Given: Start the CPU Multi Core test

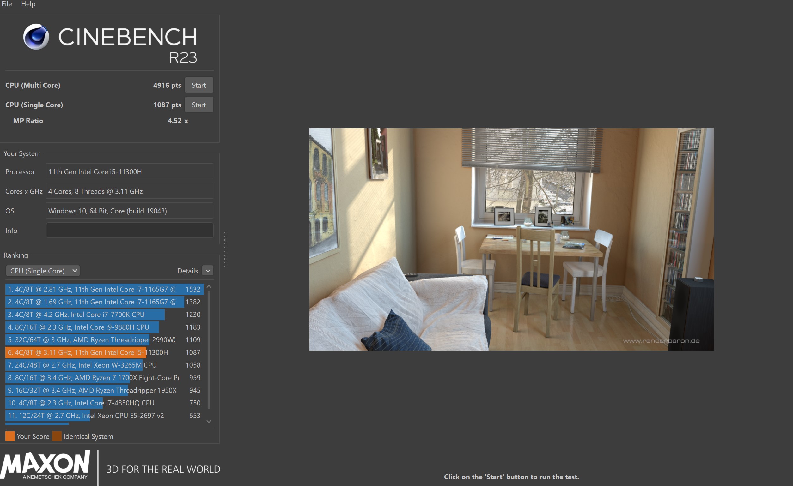Looking at the screenshot, I should tap(198, 85).
